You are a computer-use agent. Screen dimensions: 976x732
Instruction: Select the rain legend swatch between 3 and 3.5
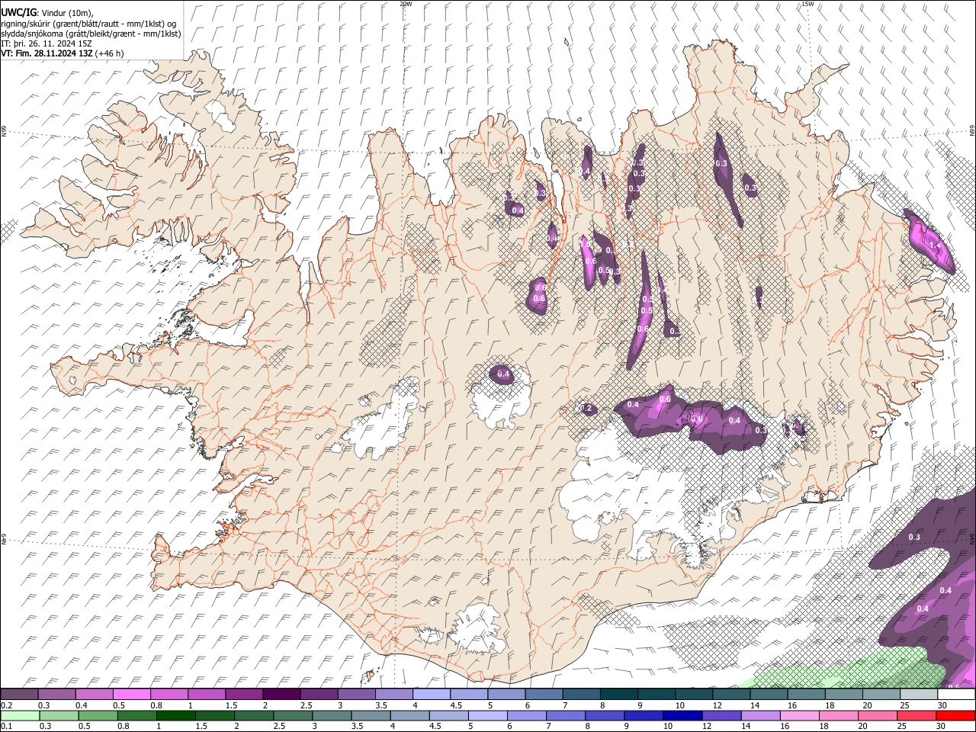(x=332, y=716)
